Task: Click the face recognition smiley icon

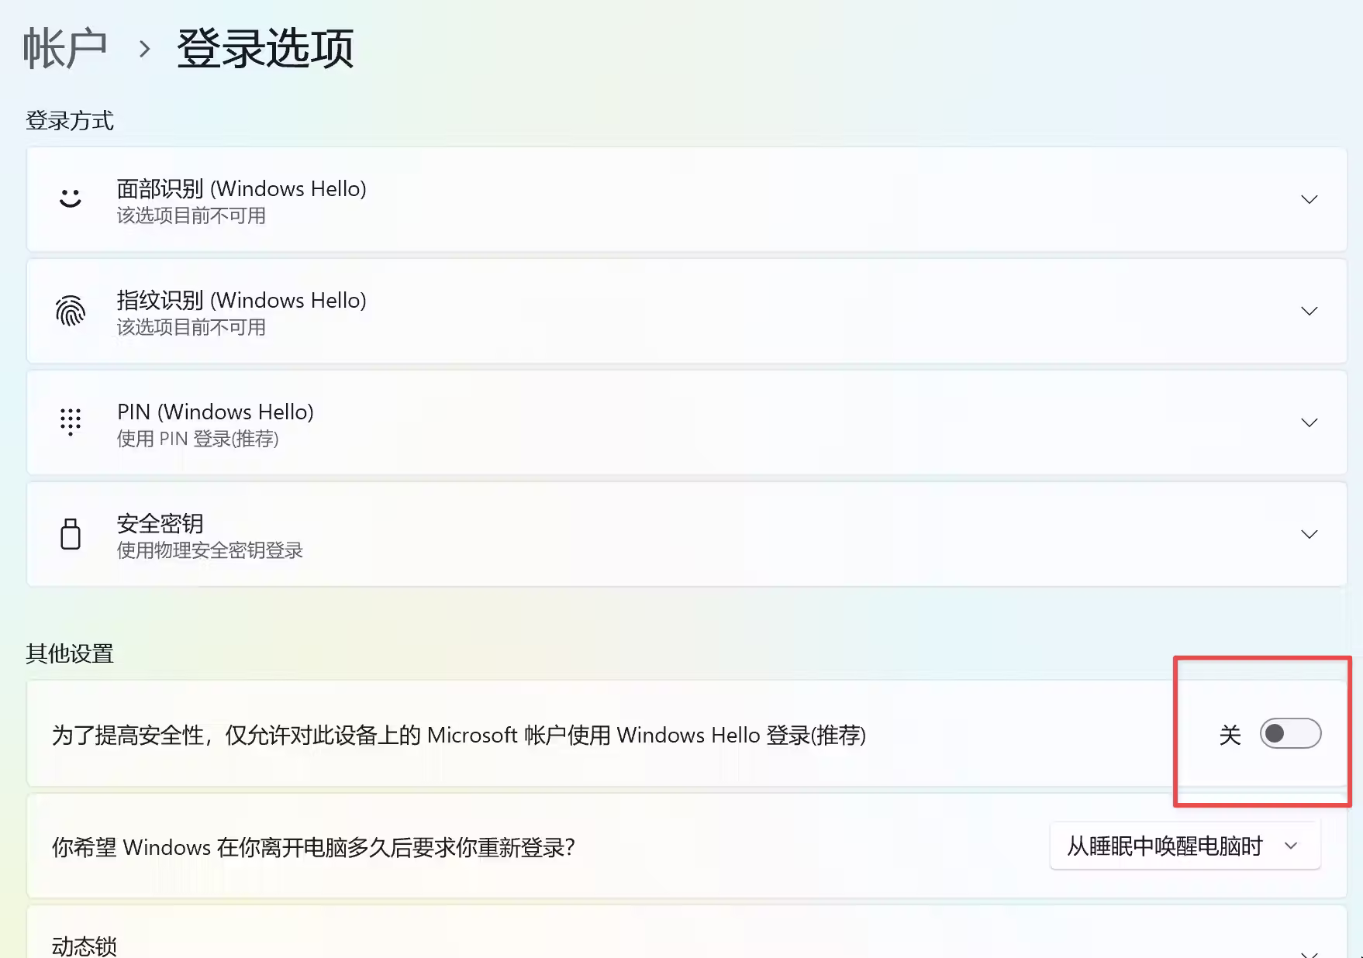Action: click(71, 198)
